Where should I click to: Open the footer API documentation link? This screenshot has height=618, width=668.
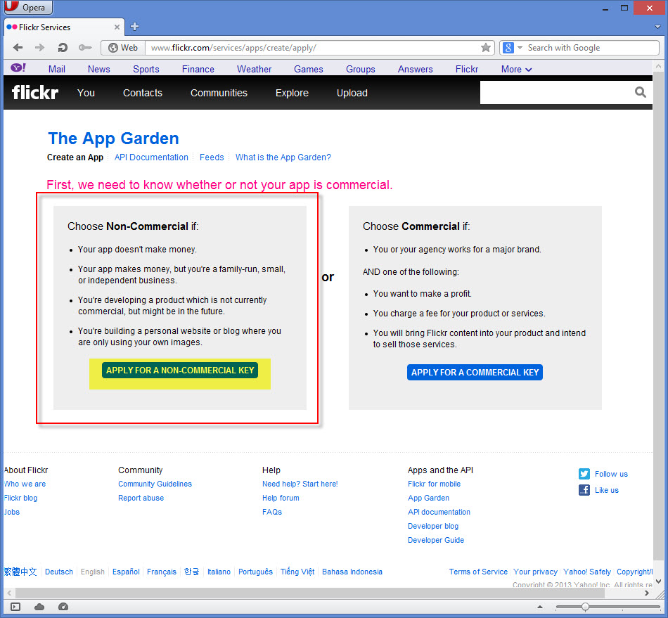439,512
